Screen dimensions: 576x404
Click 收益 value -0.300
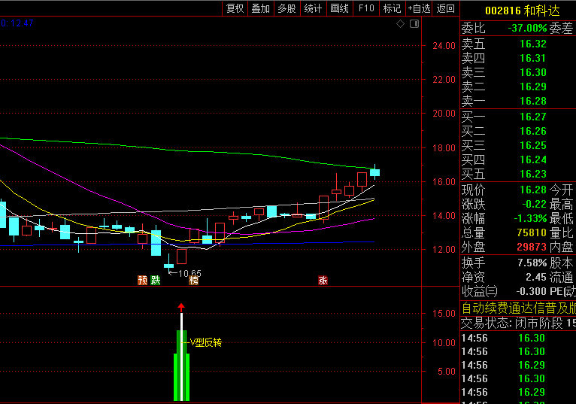[532, 292]
